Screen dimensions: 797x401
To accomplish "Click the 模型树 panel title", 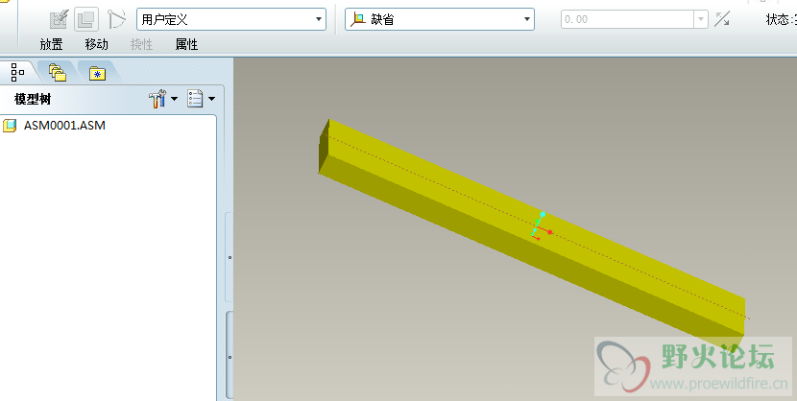I will tap(33, 99).
